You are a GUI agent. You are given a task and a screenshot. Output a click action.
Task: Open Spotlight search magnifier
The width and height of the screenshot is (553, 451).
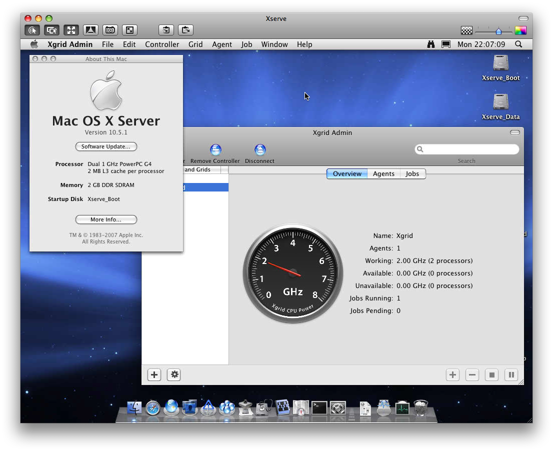518,44
